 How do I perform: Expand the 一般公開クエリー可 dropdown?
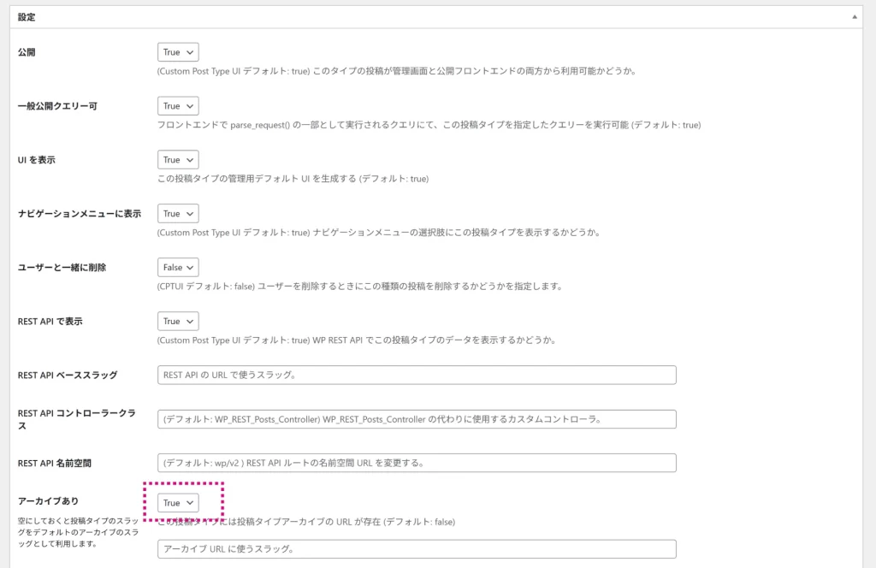tap(178, 106)
